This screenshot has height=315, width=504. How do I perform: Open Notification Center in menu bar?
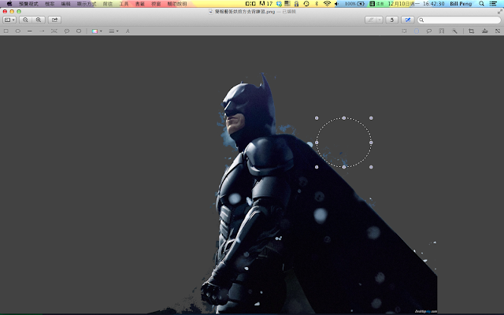(x=493, y=3)
